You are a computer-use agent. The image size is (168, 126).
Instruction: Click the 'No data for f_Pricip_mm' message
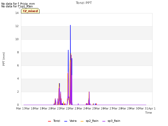[x=18, y=4]
